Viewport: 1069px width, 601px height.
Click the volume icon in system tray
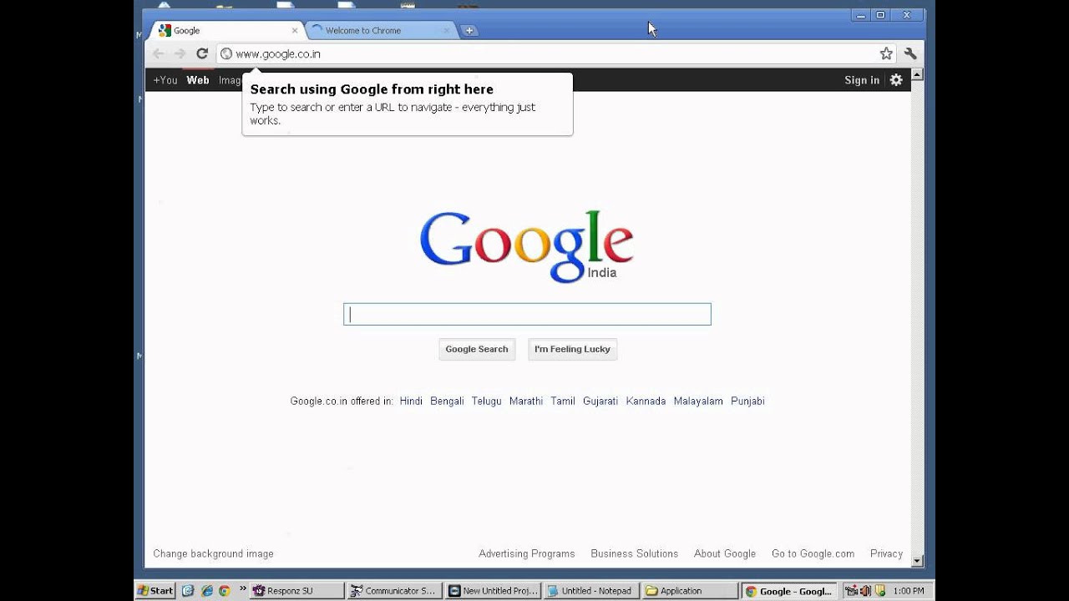(866, 591)
